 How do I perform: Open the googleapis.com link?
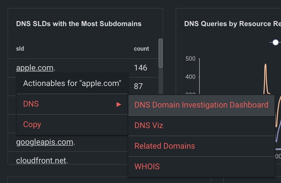(x=45, y=142)
